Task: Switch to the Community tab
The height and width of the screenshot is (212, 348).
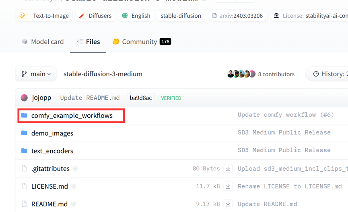Action: pyautogui.click(x=142, y=42)
